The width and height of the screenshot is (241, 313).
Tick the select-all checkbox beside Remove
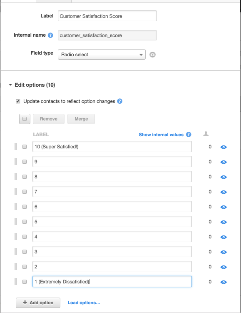(x=25, y=119)
